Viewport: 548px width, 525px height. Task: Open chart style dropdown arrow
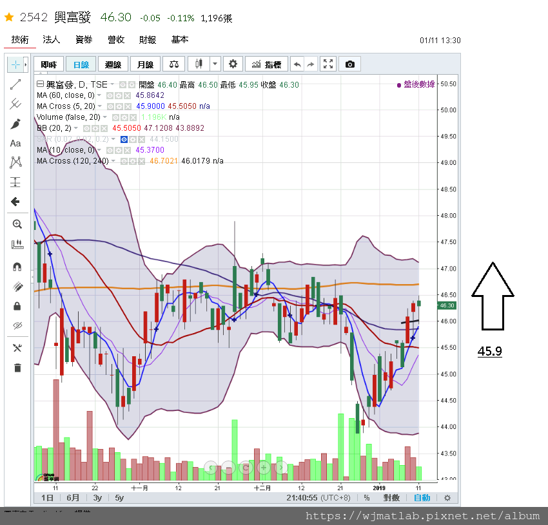point(215,64)
